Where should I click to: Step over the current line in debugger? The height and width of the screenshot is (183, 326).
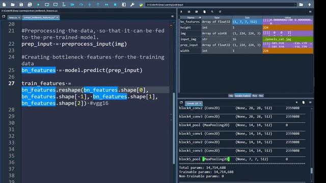coord(81,5)
